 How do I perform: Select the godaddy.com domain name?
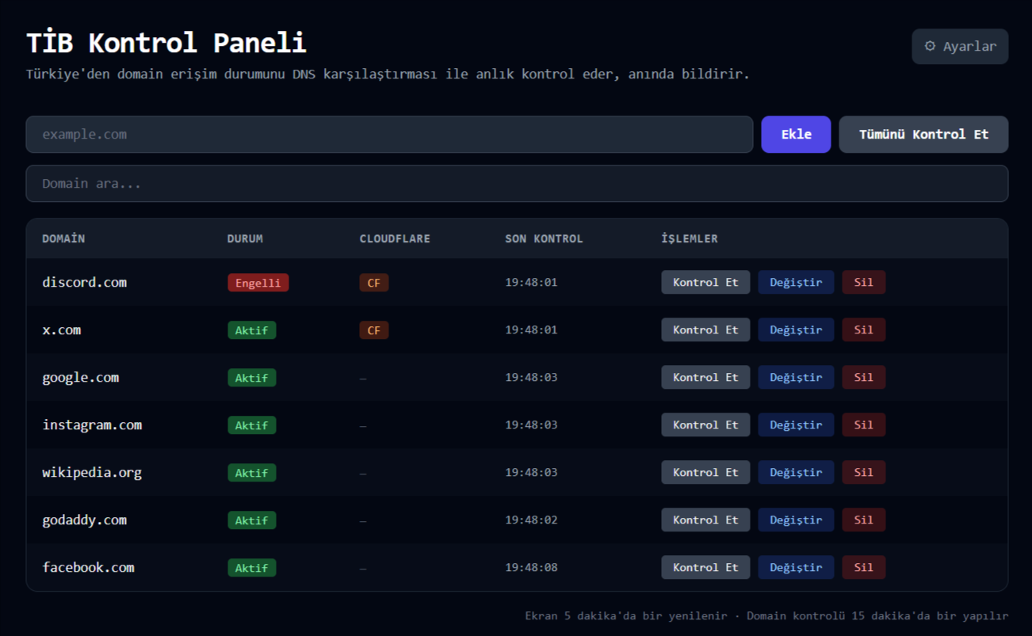[84, 520]
